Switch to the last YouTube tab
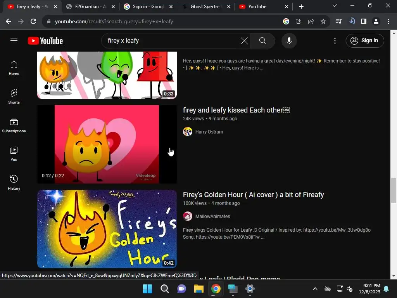The width and height of the screenshot is (397, 298). coord(263,7)
